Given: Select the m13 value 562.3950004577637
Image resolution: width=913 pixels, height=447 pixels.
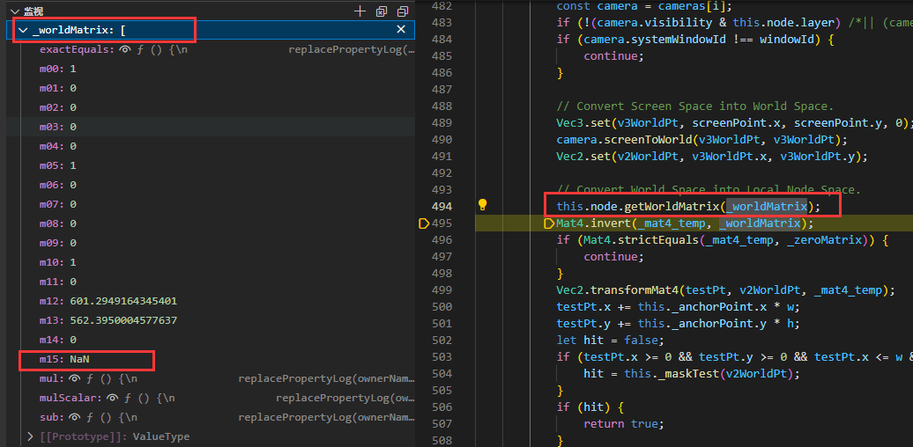Looking at the screenshot, I should pos(123,320).
